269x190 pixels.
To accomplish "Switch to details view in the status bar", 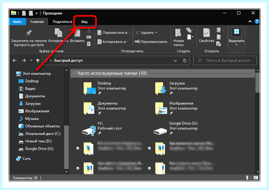I will pyautogui.click(x=249, y=177).
